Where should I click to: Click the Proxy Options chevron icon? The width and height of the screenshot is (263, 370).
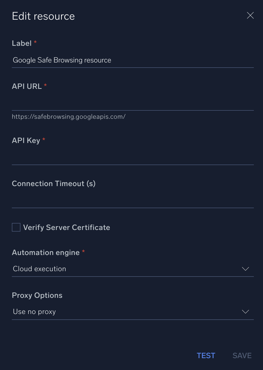coord(245,312)
